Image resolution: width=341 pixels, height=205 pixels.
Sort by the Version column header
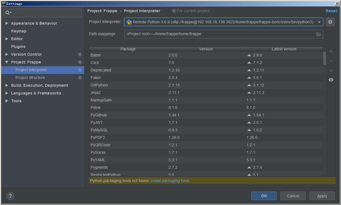click(x=206, y=49)
